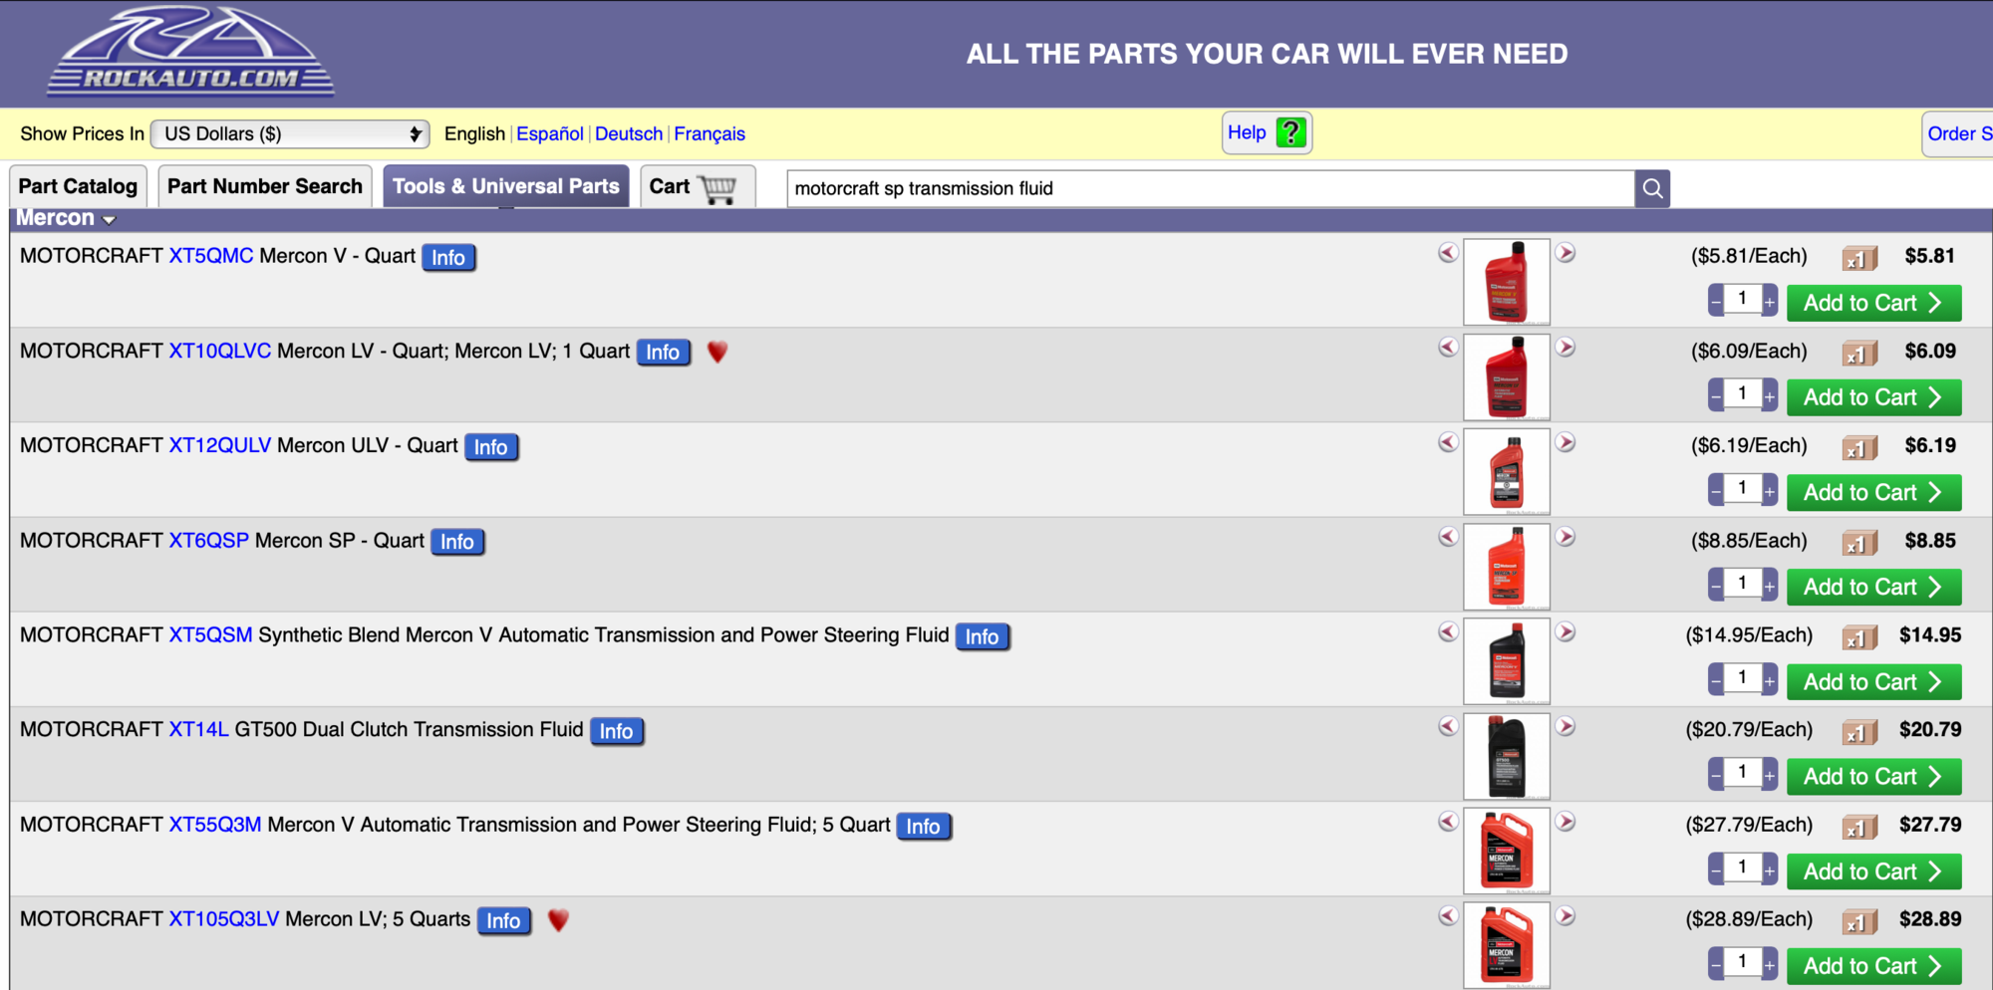The image size is (1993, 990).
Task: Switch language to Español
Action: coord(550,133)
